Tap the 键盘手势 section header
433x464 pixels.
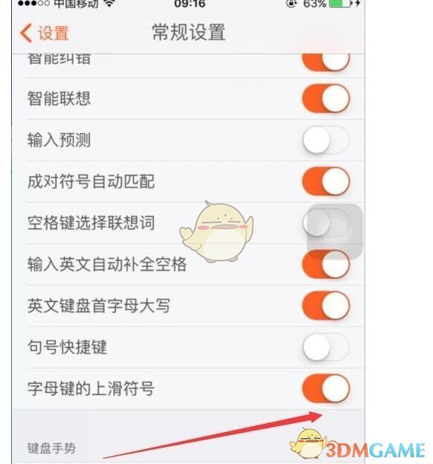point(51,448)
